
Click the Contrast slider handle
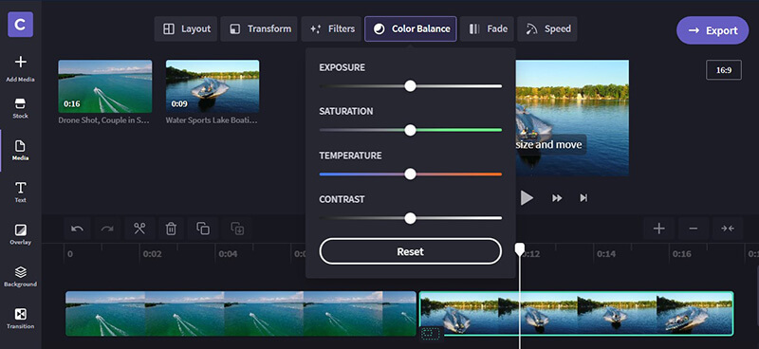(x=410, y=218)
